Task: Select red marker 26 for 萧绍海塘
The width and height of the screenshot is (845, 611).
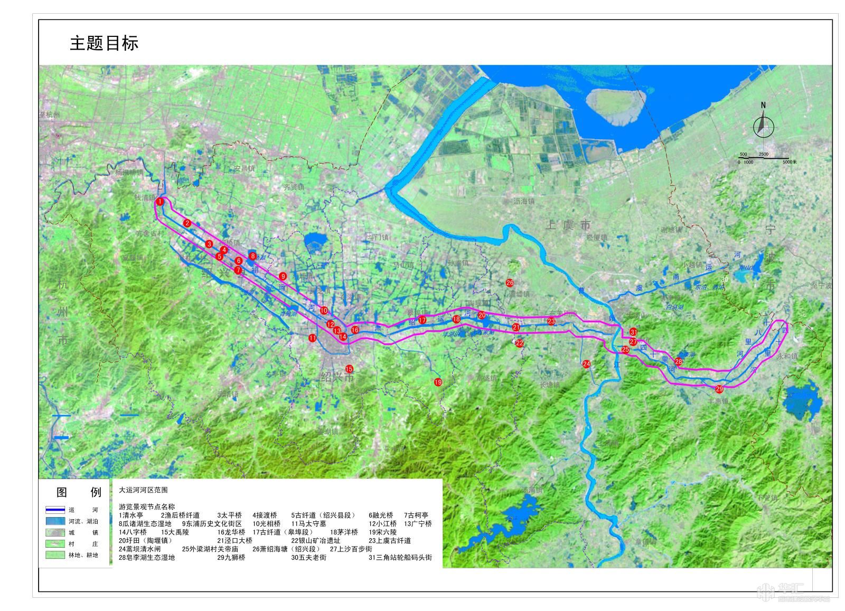Action: point(510,283)
